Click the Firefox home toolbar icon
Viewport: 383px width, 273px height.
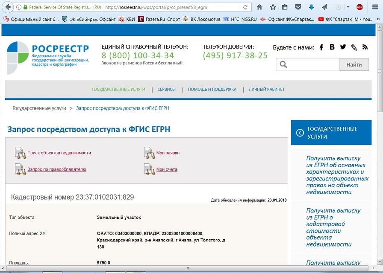pyautogui.click(x=259, y=7)
